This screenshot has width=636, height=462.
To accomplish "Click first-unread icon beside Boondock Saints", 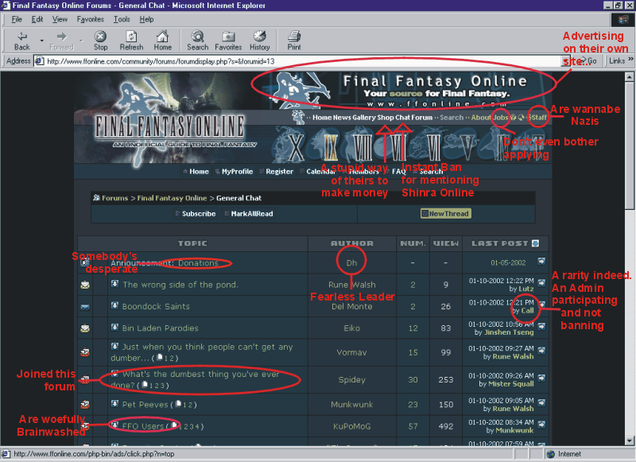I will click(x=115, y=305).
